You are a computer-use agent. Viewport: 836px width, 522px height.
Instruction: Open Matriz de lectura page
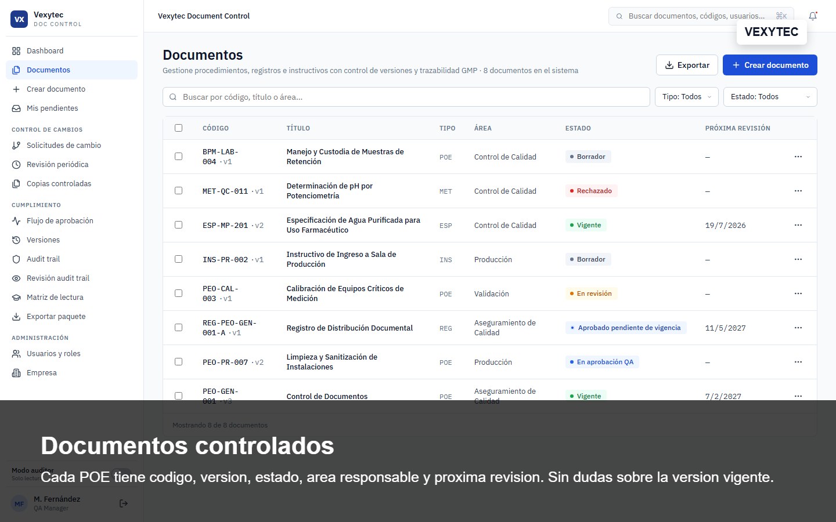pos(72,298)
